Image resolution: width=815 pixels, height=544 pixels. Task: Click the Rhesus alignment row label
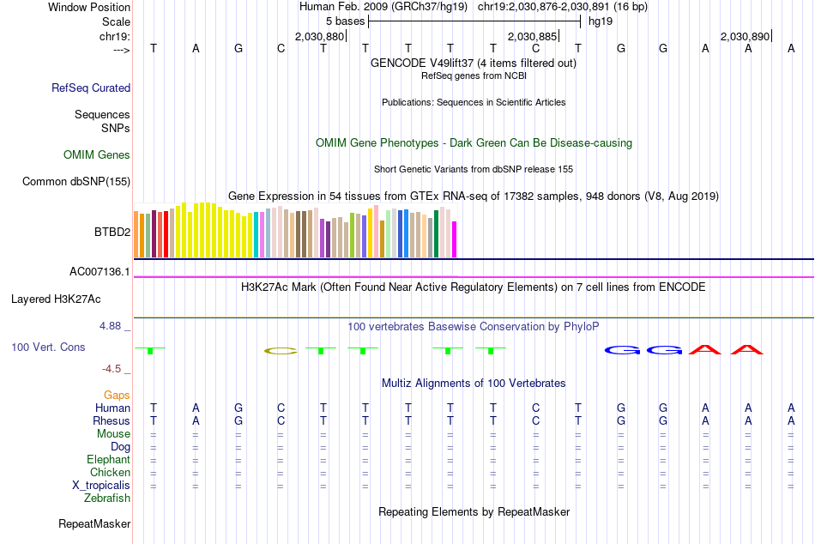pyautogui.click(x=112, y=420)
